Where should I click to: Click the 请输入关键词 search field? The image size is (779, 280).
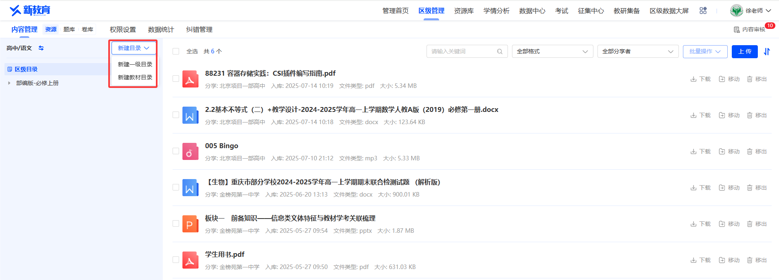click(463, 51)
